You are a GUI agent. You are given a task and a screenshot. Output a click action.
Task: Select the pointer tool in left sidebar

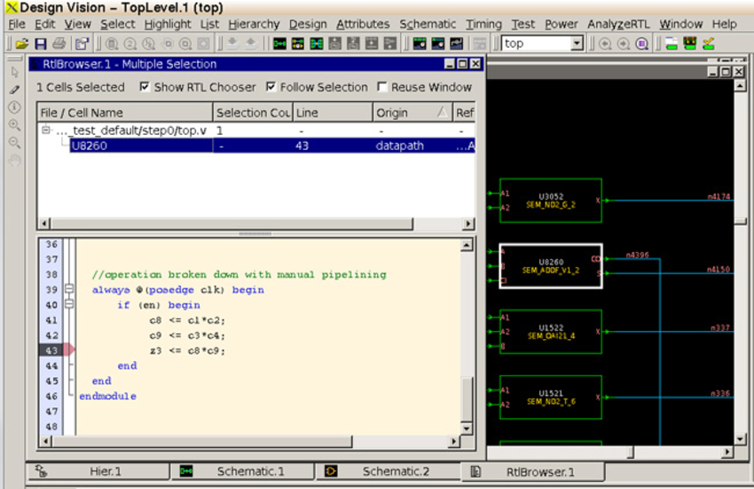[14, 72]
